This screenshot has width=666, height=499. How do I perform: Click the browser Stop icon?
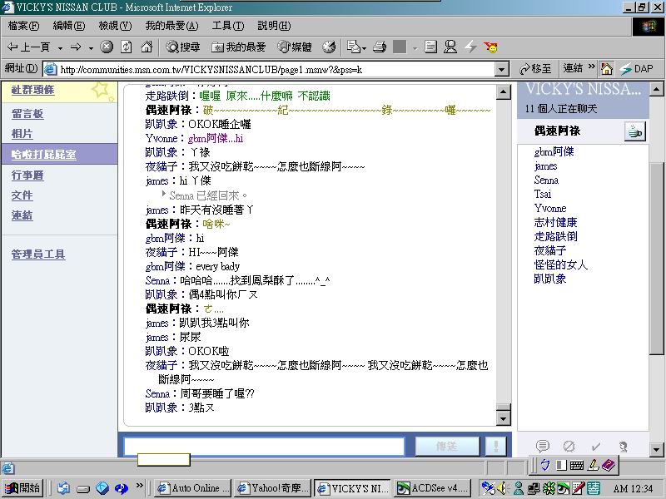(107, 47)
